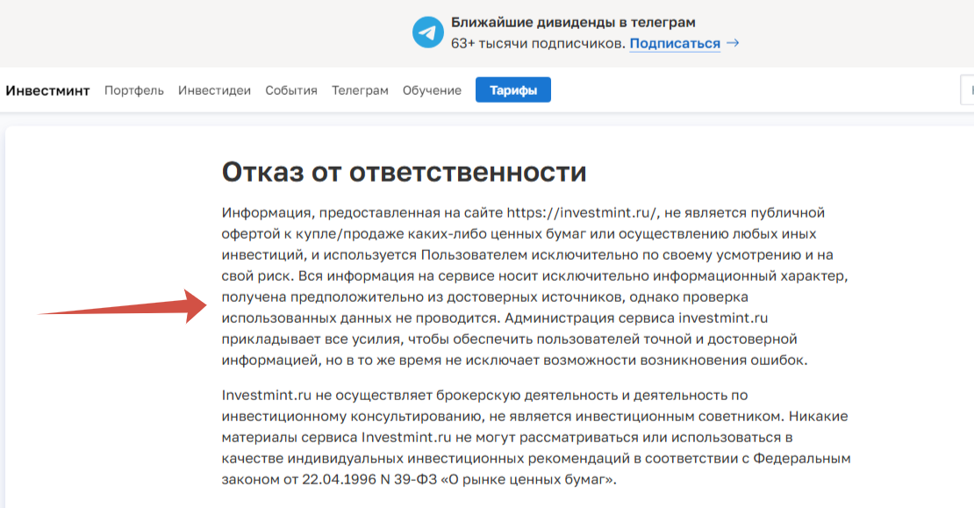Open the Инвестминт home logo
Screen dimensions: 974x508
click(48, 90)
